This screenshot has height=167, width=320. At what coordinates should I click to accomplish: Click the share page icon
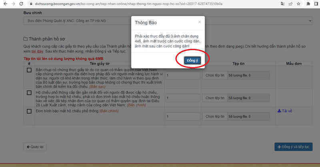pos(290,4)
